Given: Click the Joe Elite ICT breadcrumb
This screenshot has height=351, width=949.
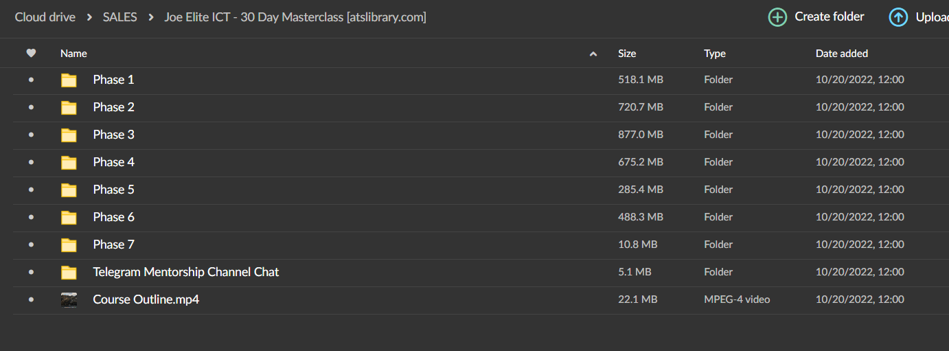Looking at the screenshot, I should 295,17.
